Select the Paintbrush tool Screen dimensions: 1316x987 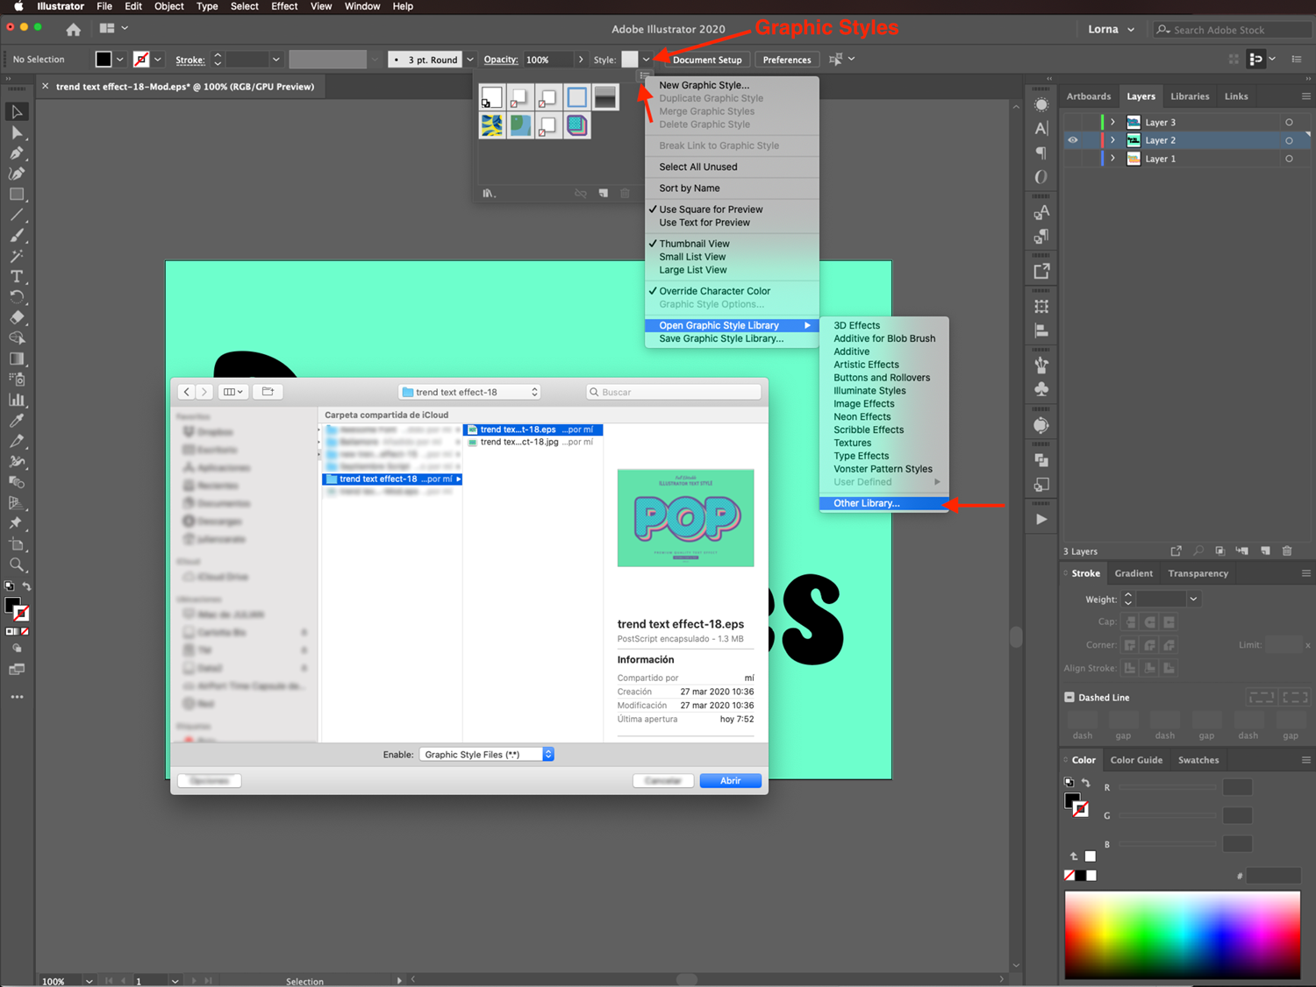(x=17, y=235)
